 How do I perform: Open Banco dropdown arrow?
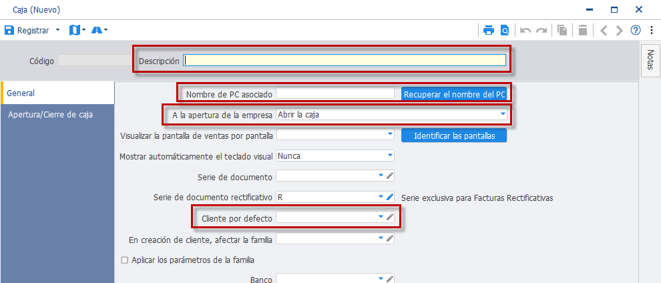(x=381, y=278)
